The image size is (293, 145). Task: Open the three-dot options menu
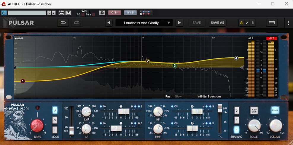(x=289, y=23)
